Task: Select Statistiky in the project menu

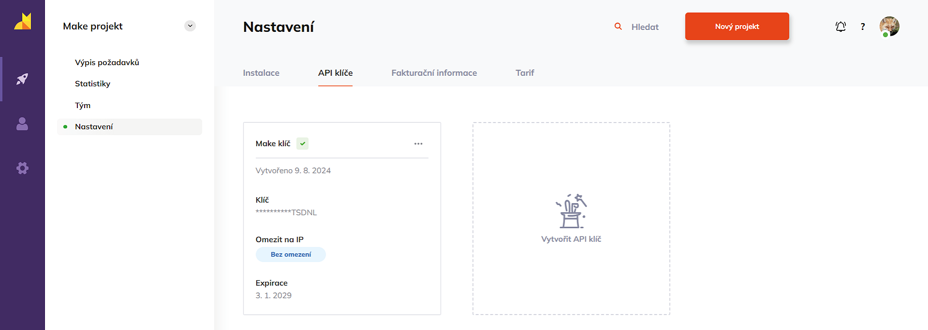Action: tap(92, 83)
